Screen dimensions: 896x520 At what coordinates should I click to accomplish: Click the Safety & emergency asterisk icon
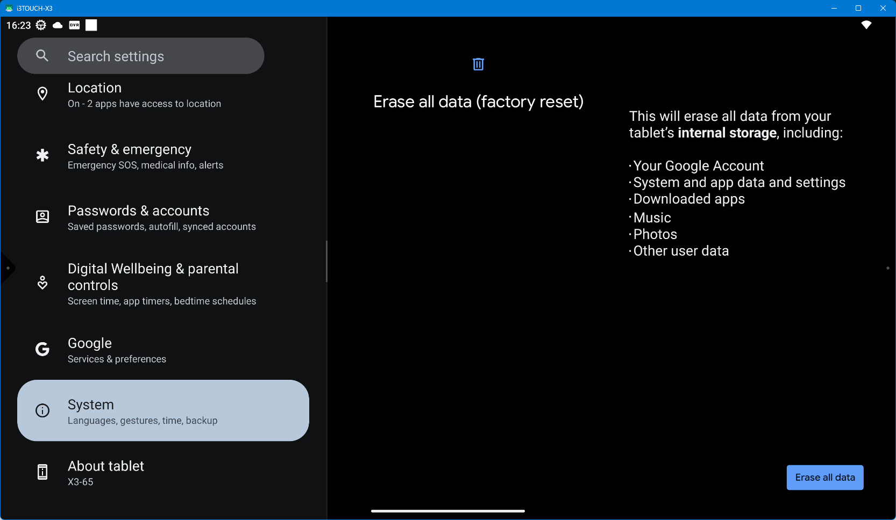pyautogui.click(x=42, y=156)
